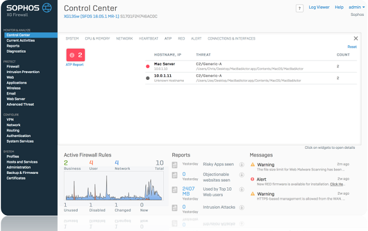
Task: Open Network under Configure in the sidebar
Action: point(14,125)
